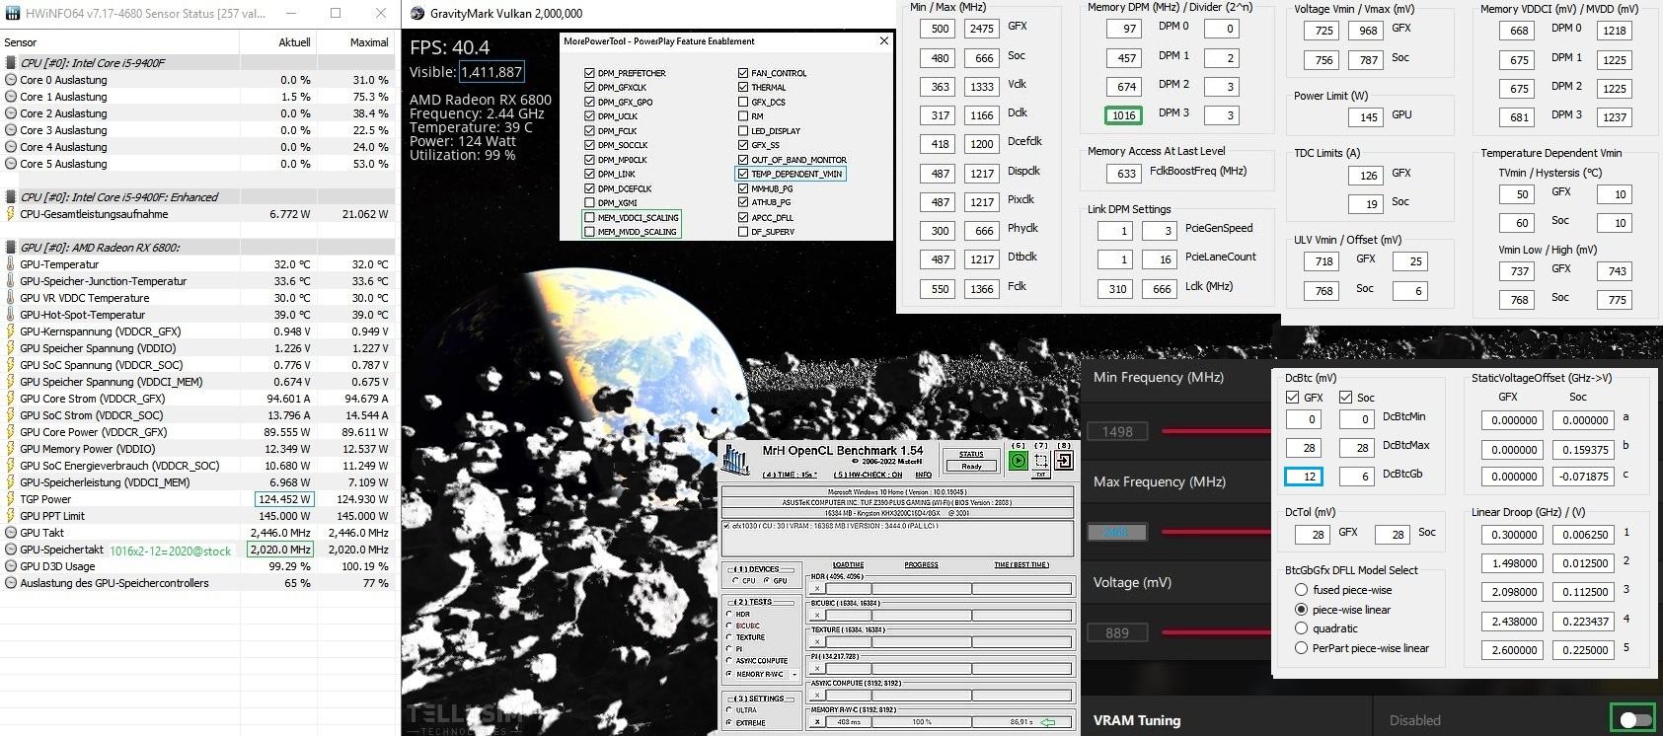Viewport: 1663px width, 736px height.
Task: Click the icon next to GPU D3D Usage
Action: [x=11, y=566]
